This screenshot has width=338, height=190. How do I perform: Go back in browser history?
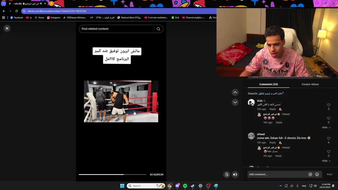point(4,11)
